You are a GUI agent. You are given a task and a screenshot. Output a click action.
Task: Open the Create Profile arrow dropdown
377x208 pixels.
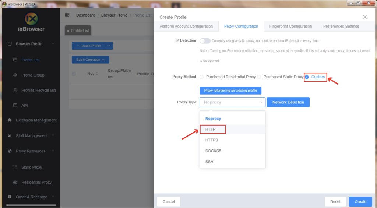(109, 46)
